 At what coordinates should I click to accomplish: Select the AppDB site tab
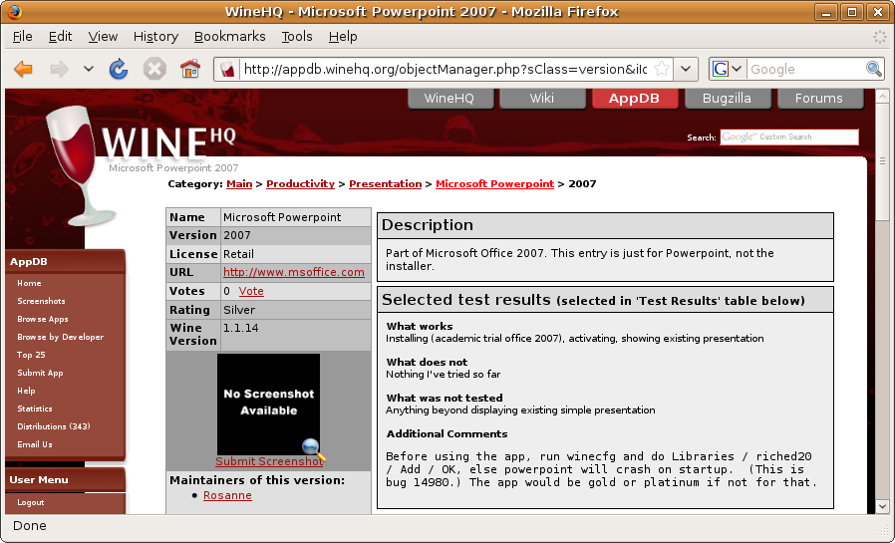(x=634, y=98)
